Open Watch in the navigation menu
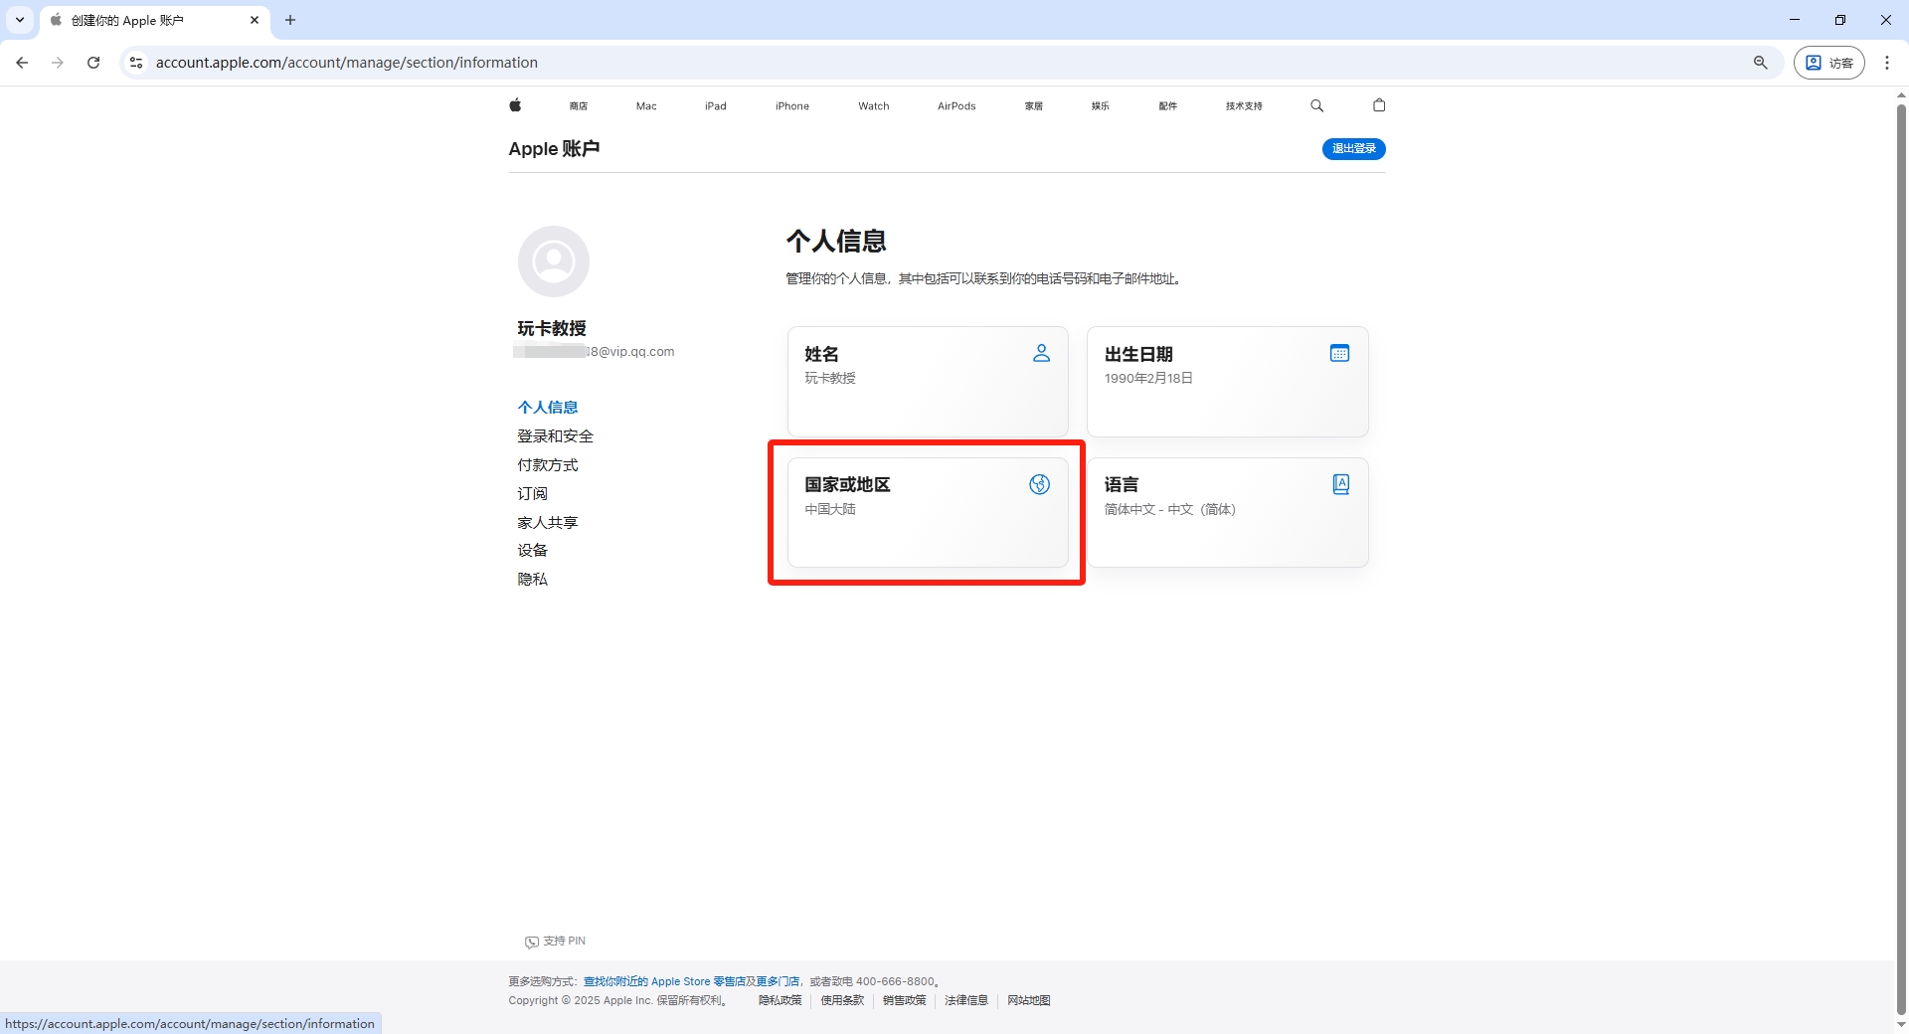Image resolution: width=1909 pixels, height=1034 pixels. pos(874,105)
